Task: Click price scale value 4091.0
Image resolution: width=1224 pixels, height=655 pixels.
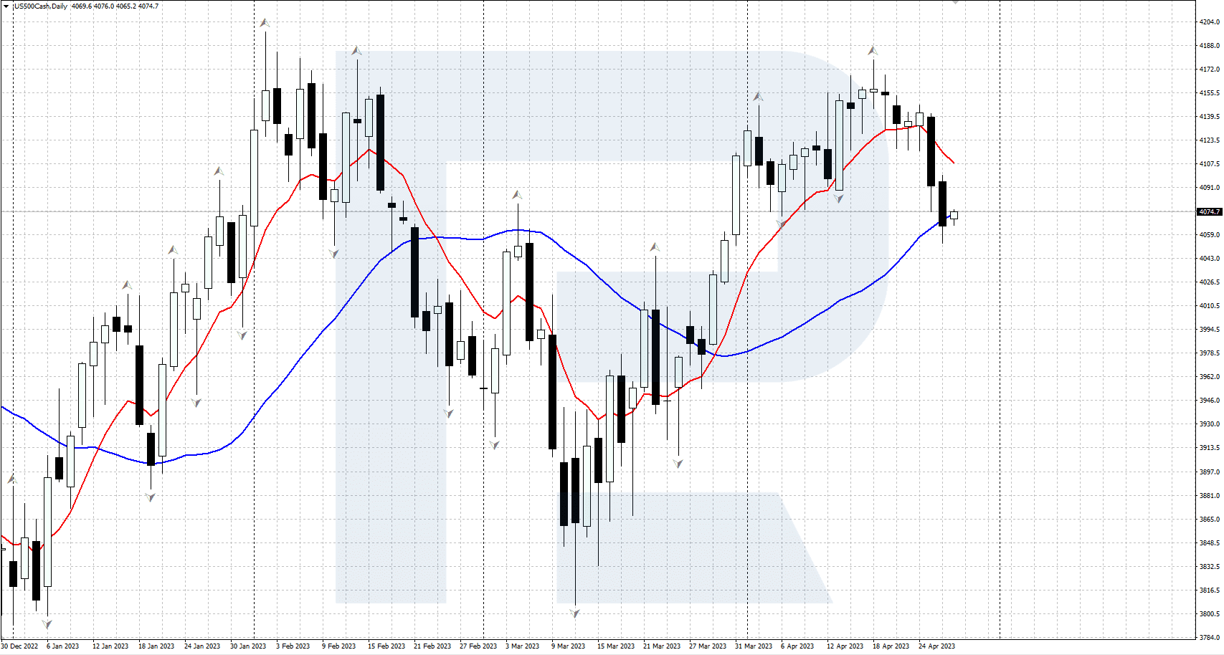Action: [1210, 188]
